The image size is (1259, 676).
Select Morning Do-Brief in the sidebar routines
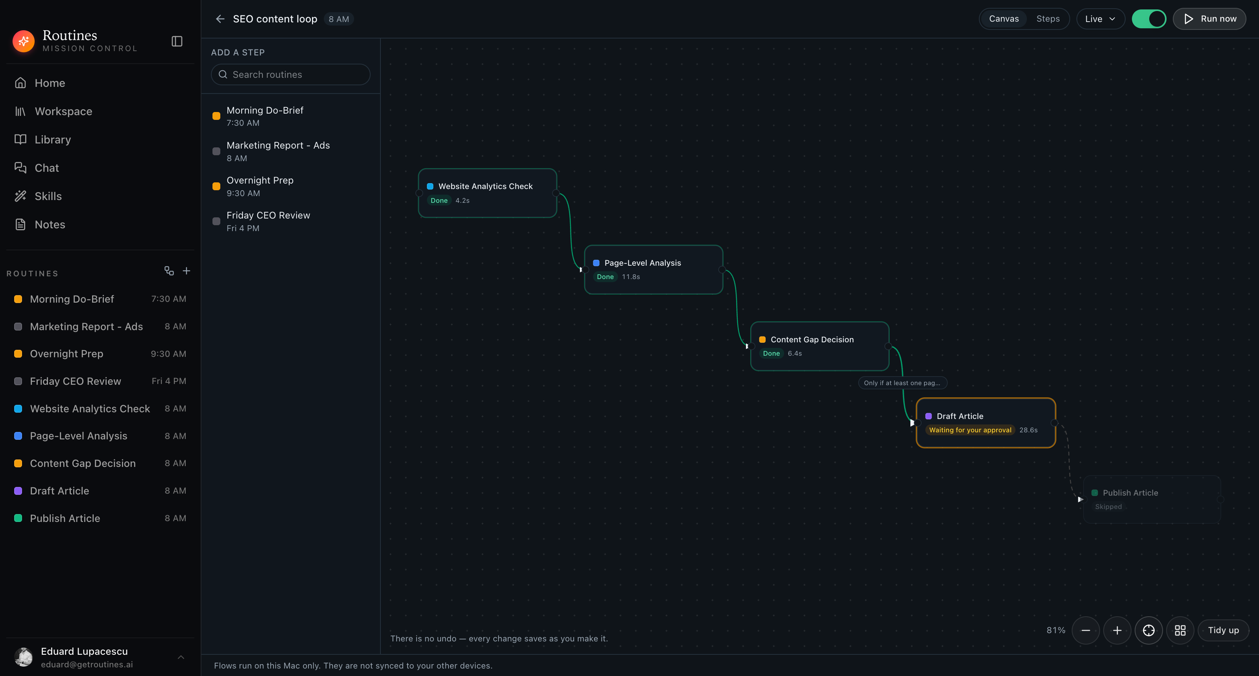pyautogui.click(x=100, y=299)
